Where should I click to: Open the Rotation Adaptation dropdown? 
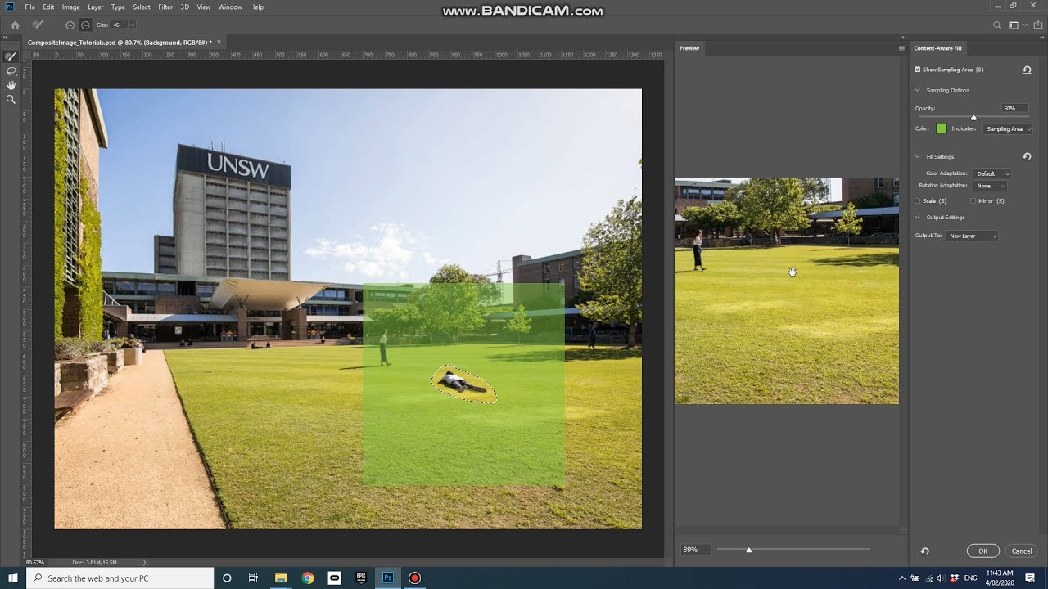(x=991, y=186)
